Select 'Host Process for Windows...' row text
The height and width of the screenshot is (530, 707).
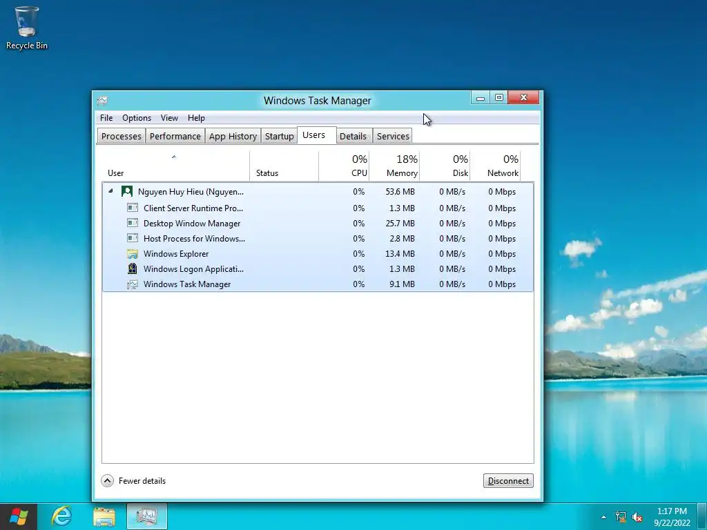tap(194, 238)
